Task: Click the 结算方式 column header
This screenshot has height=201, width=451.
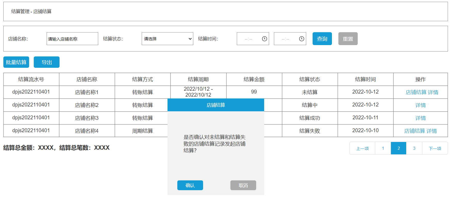Action: coord(143,79)
